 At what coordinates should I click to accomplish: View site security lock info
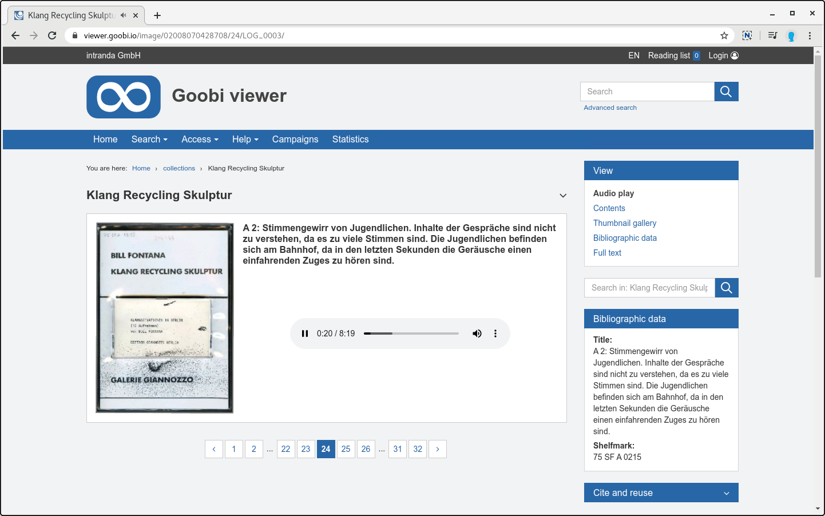tap(74, 35)
